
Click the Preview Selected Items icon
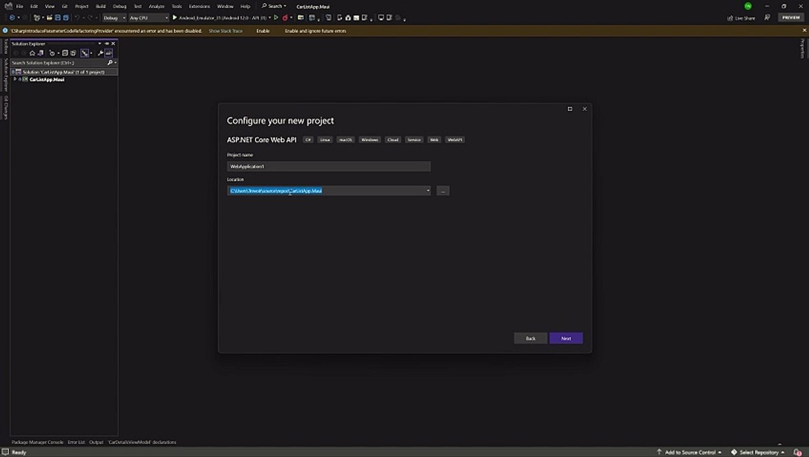coord(109,53)
